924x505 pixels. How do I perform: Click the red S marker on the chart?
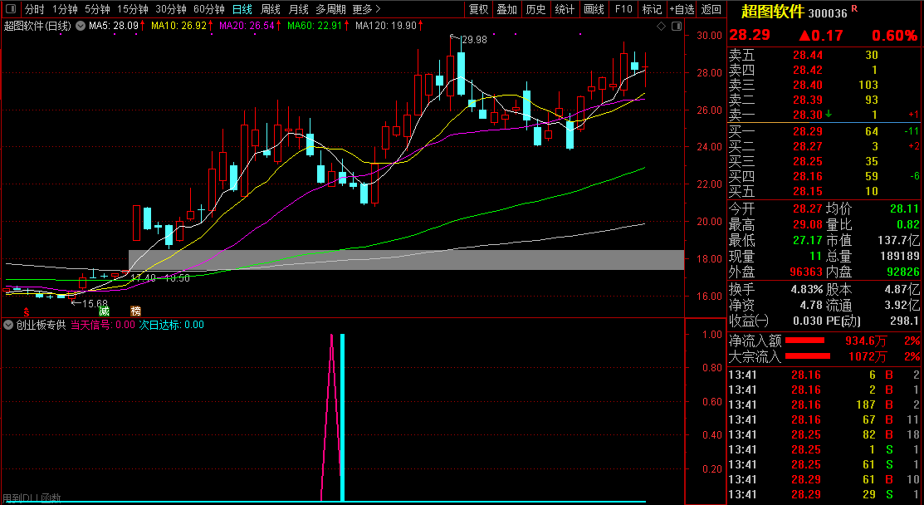click(x=27, y=311)
